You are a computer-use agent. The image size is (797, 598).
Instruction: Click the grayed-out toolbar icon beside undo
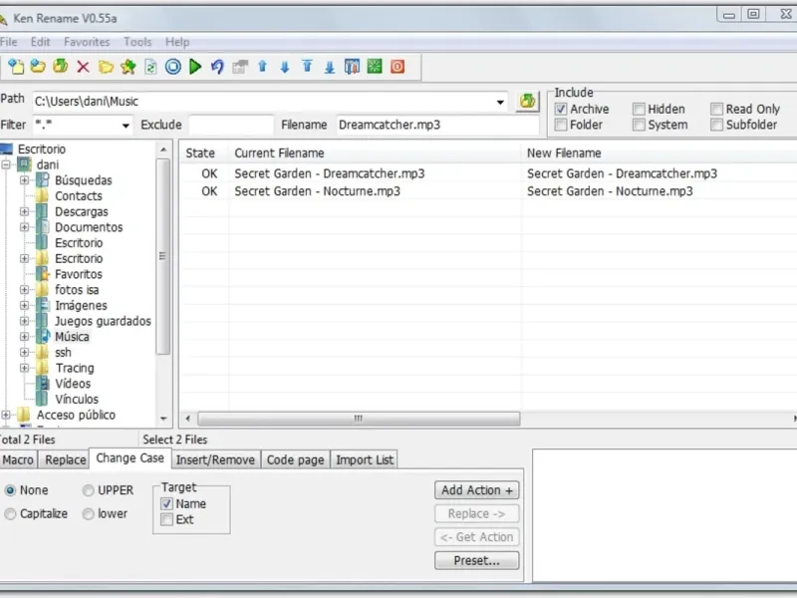coord(240,67)
